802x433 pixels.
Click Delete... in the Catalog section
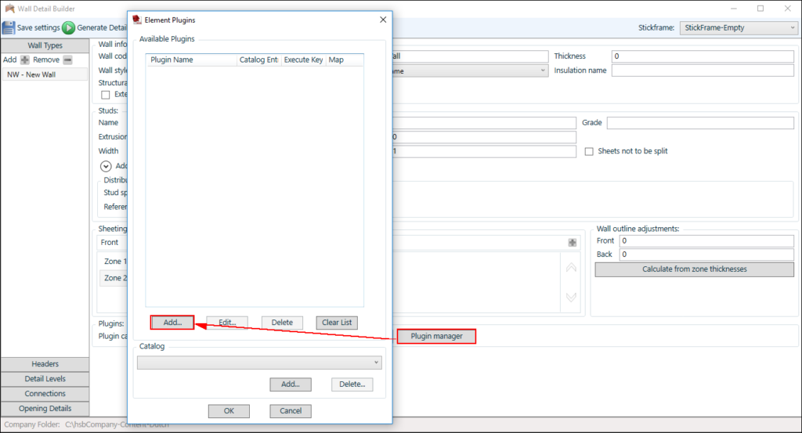[352, 384]
